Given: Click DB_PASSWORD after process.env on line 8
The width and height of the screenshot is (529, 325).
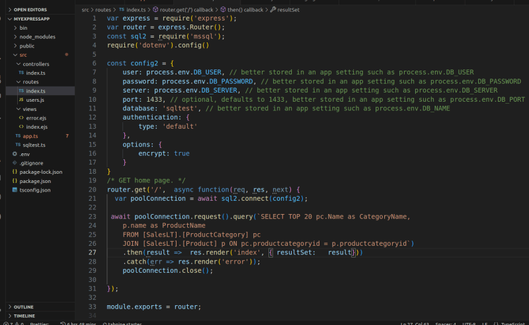Looking at the screenshot, I should (231, 81).
